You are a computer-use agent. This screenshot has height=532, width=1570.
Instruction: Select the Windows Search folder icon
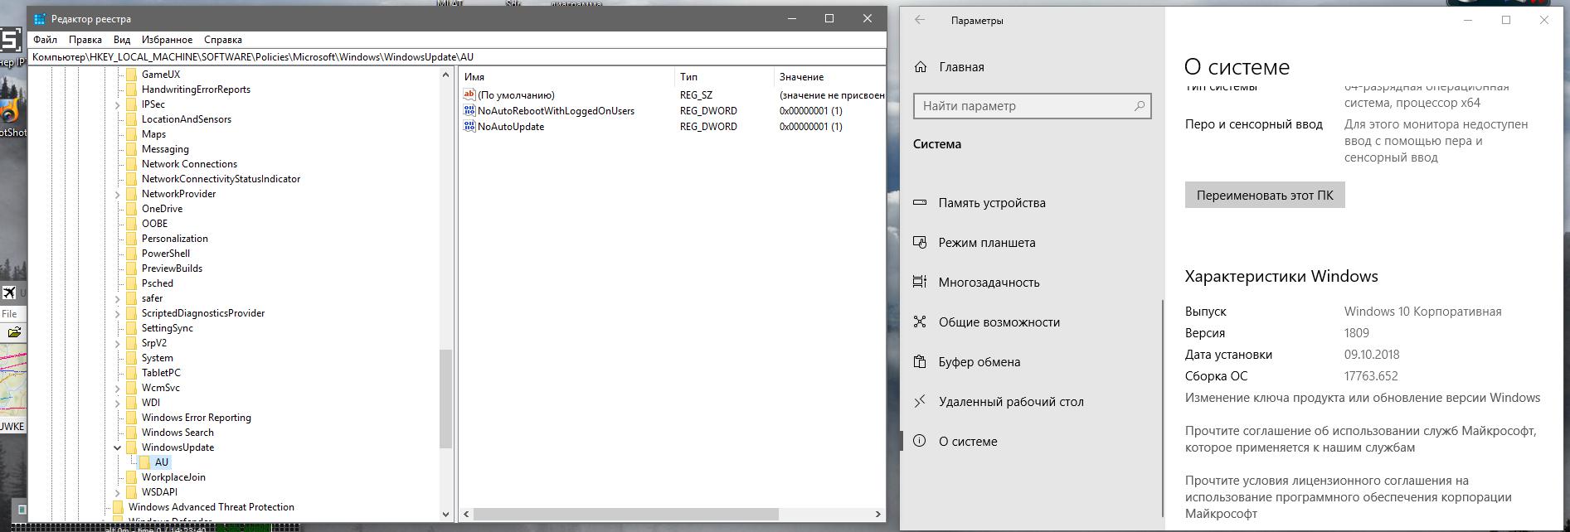click(x=131, y=433)
